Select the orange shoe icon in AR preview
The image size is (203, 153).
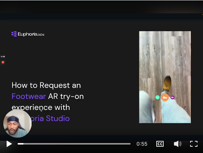point(165,97)
